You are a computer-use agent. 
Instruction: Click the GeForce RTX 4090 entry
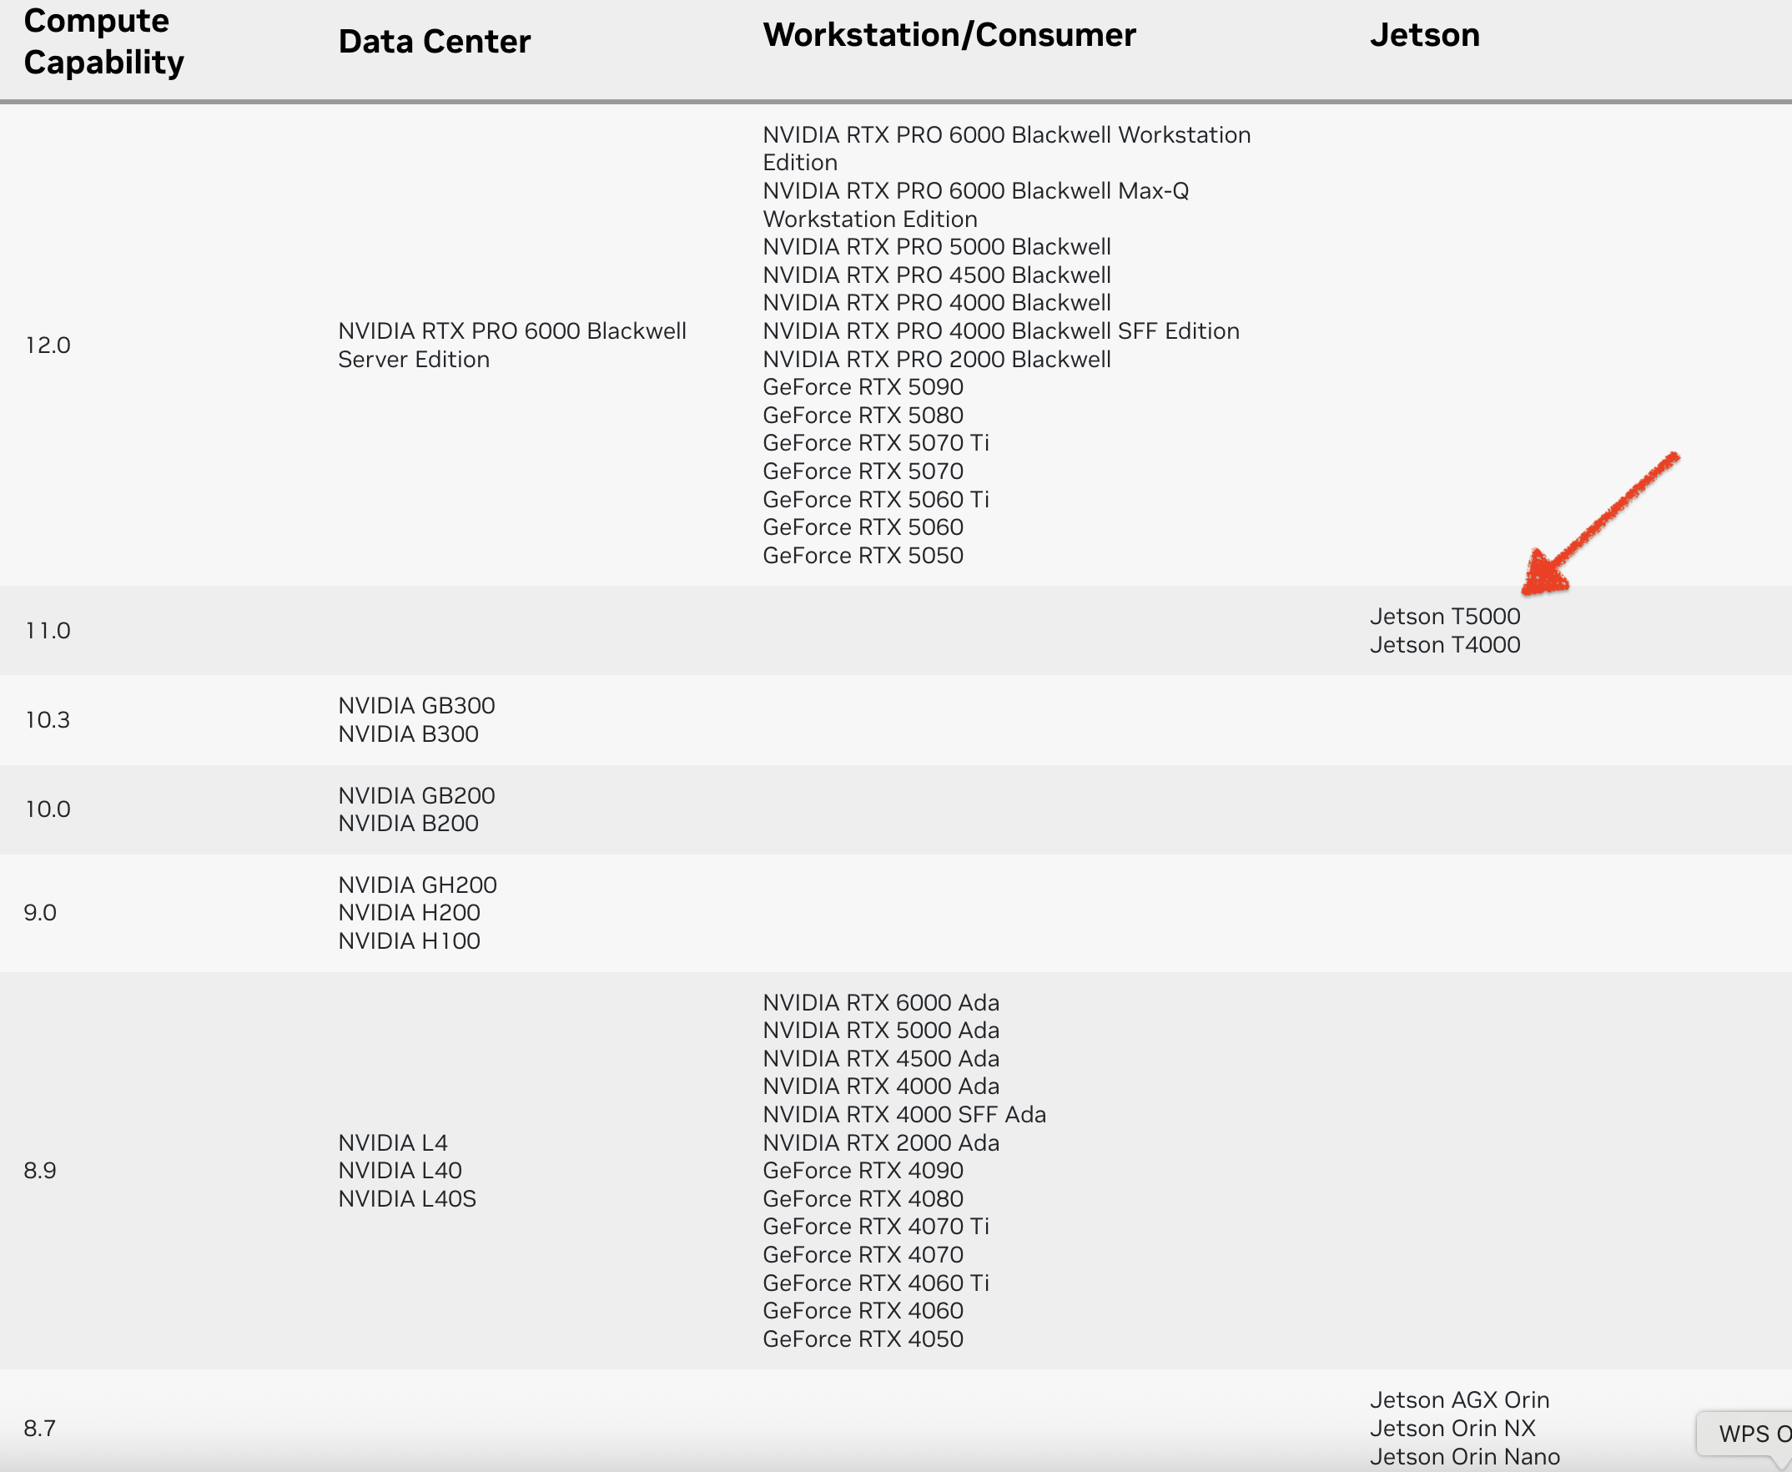(x=862, y=1171)
